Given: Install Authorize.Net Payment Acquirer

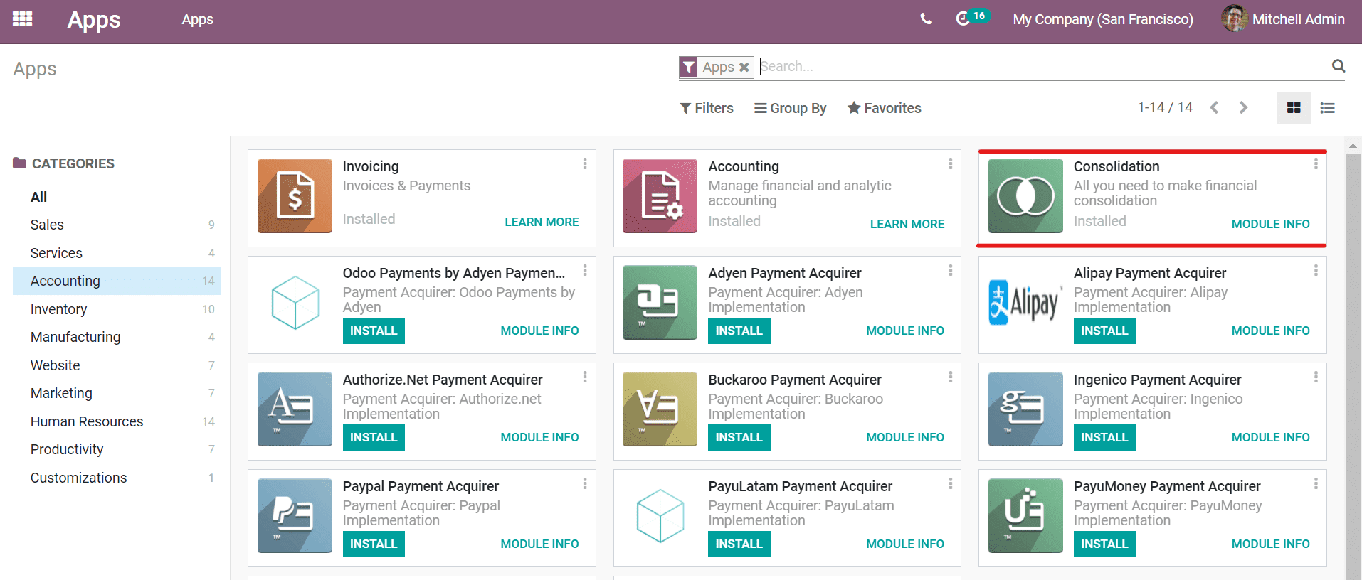Looking at the screenshot, I should click(374, 437).
